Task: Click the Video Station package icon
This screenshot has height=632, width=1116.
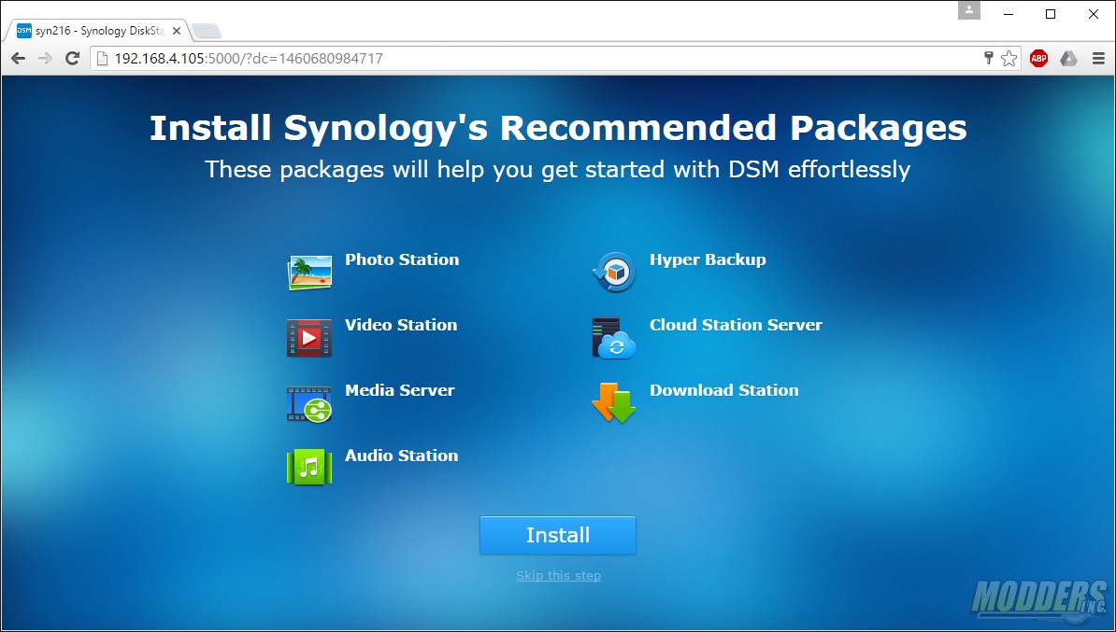Action: [309, 338]
